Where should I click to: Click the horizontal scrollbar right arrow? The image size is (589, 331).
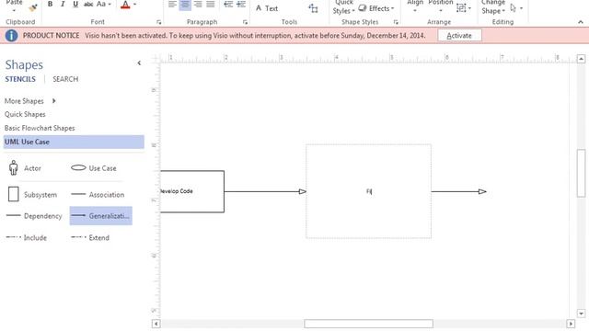click(x=571, y=324)
